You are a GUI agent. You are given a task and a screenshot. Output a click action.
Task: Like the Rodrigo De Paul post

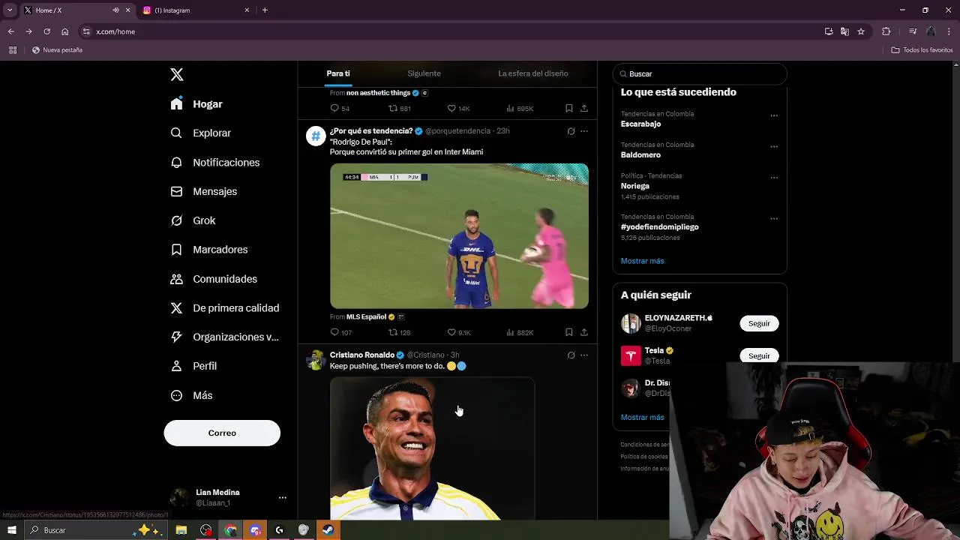(x=451, y=332)
